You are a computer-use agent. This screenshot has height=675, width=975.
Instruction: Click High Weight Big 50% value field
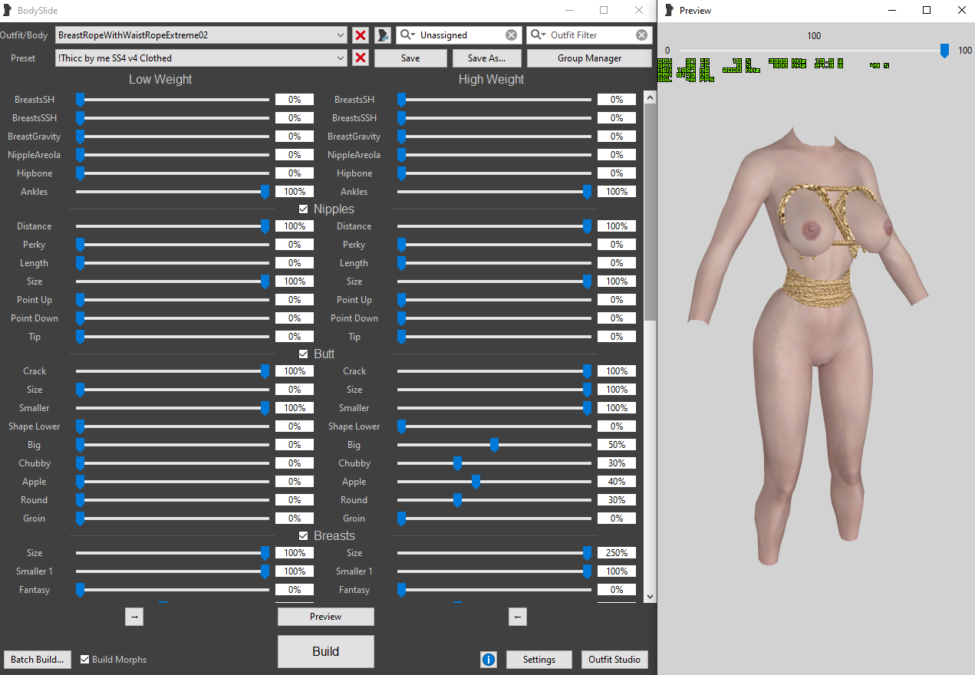pos(617,445)
